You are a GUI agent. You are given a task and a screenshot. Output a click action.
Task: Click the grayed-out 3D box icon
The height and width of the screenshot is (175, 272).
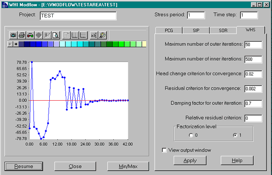(47, 35)
